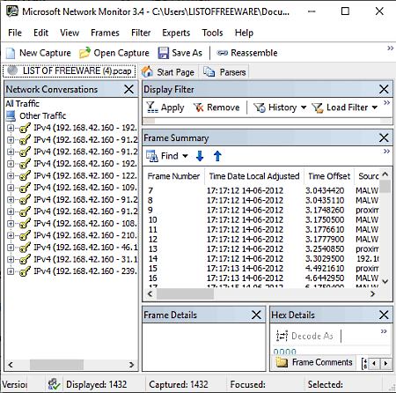Close the Frame Details pane
Image resolution: width=396 pixels, height=393 pixels.
256,315
